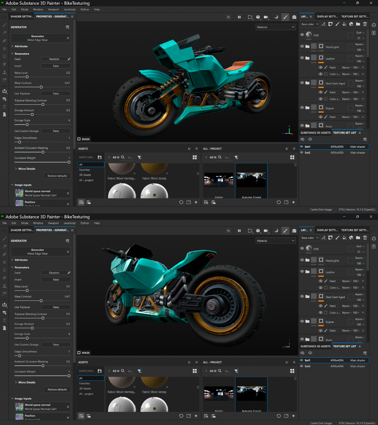Click Seed pencil edit icon in top window
The height and width of the screenshot is (425, 378).
tap(69, 59)
